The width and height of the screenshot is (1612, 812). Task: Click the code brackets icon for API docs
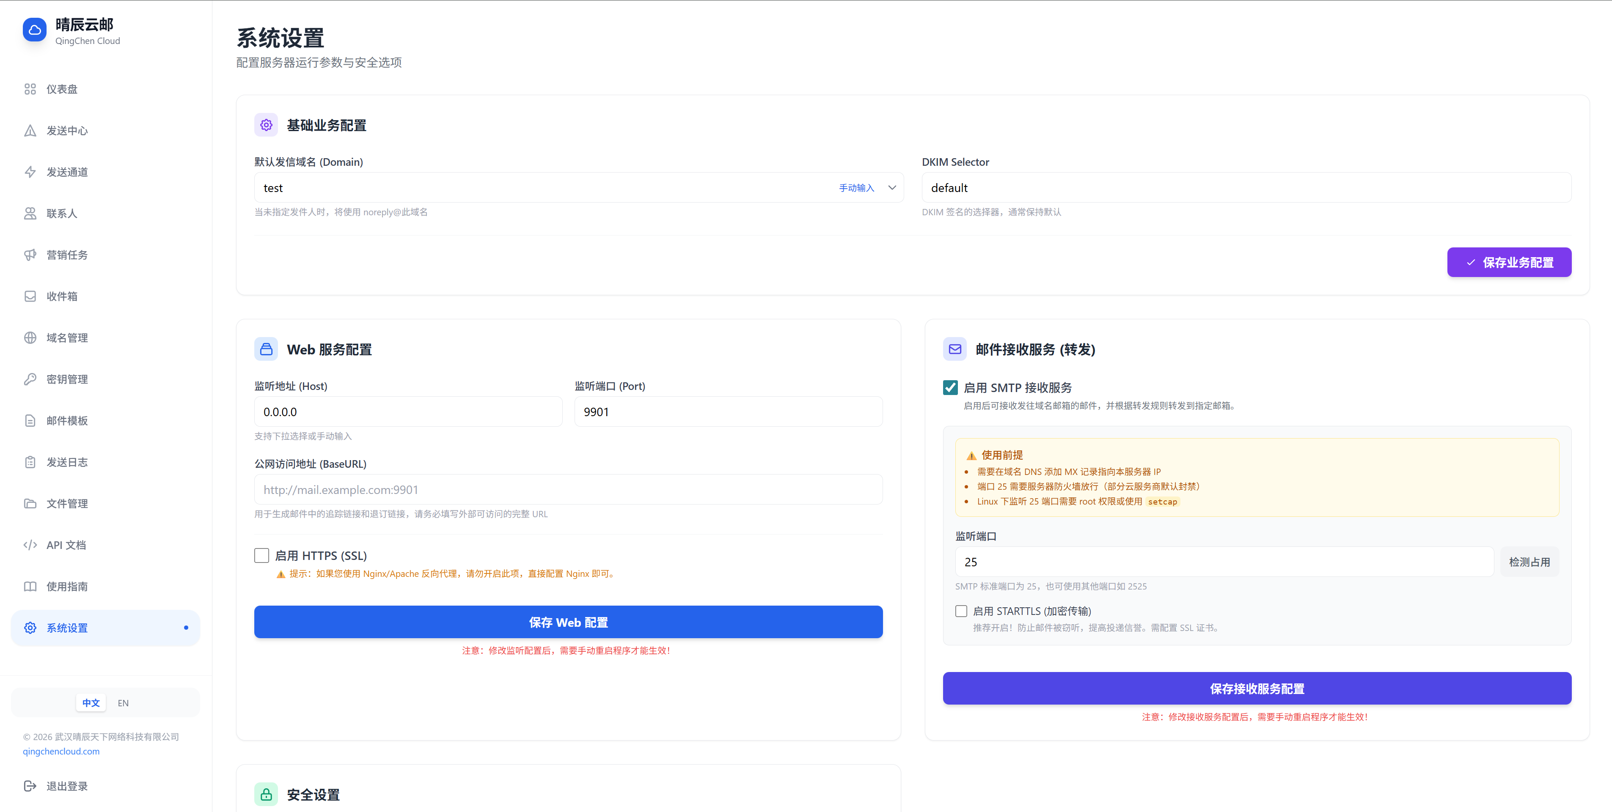30,545
